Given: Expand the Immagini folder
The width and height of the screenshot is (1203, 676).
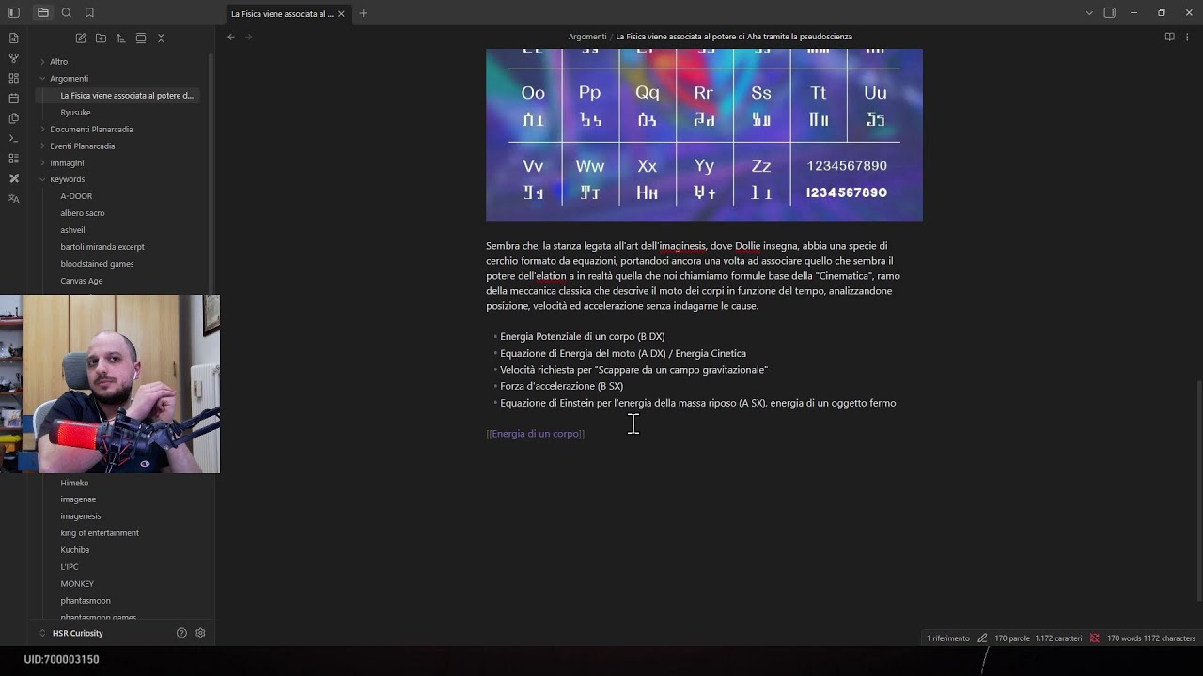Looking at the screenshot, I should tap(67, 163).
